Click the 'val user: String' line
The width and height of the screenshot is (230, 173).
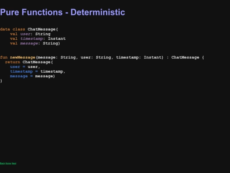(30, 34)
